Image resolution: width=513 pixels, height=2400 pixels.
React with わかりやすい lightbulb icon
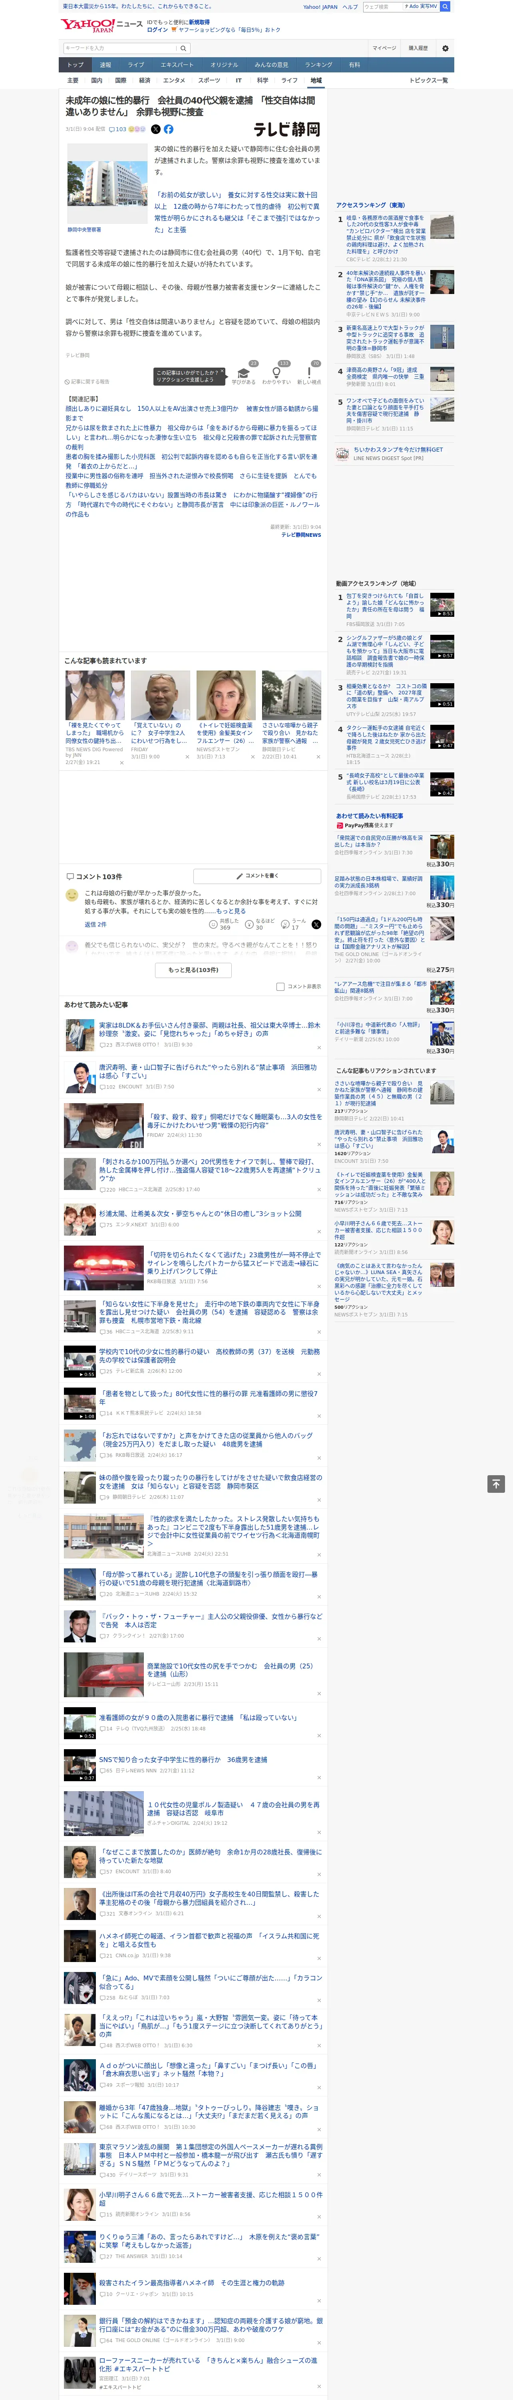[x=276, y=374]
